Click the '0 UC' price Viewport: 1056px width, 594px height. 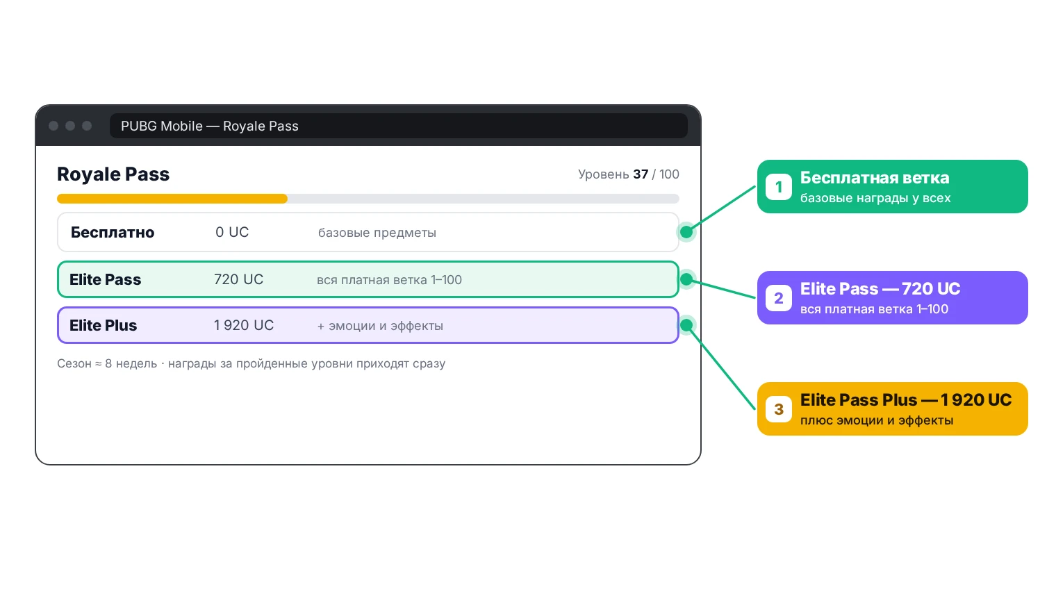pyautogui.click(x=232, y=233)
